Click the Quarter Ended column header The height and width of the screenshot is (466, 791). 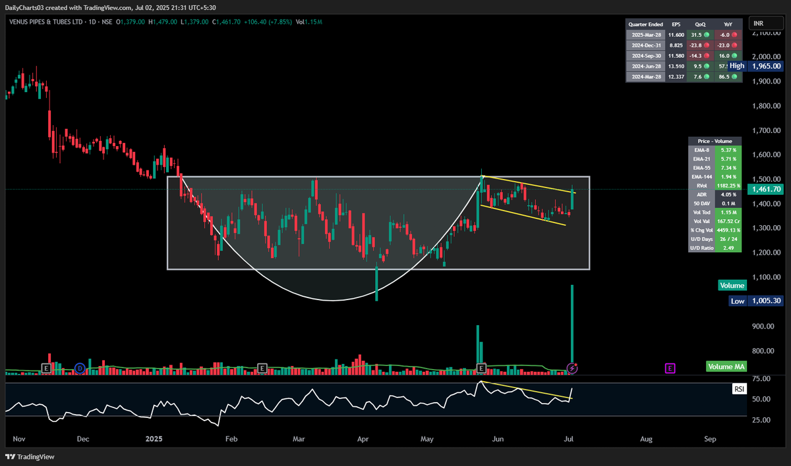645,24
